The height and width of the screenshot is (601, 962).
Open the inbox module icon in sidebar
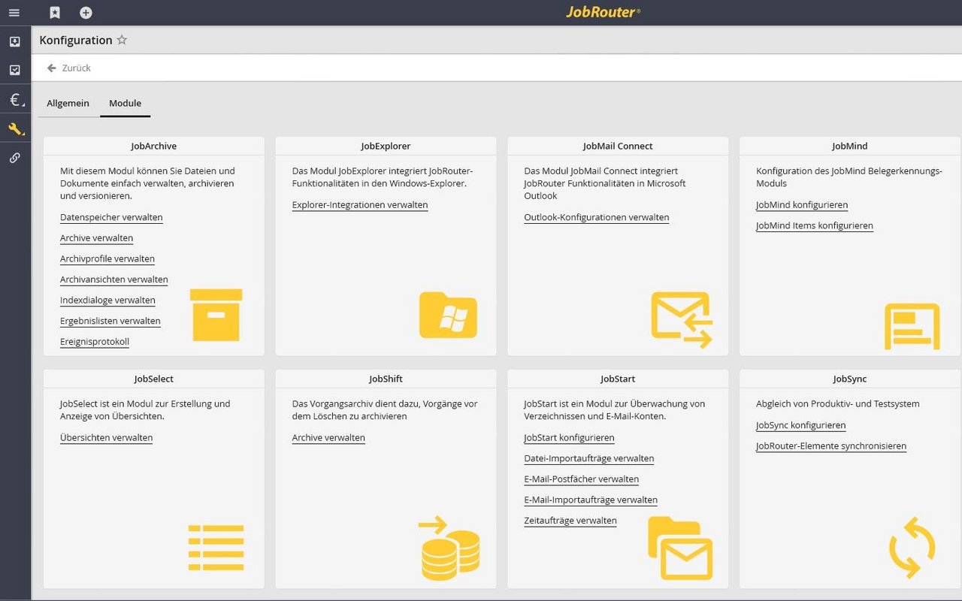14,41
